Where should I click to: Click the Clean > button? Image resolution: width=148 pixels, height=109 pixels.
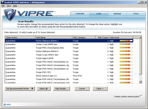pyautogui.click(x=100, y=89)
